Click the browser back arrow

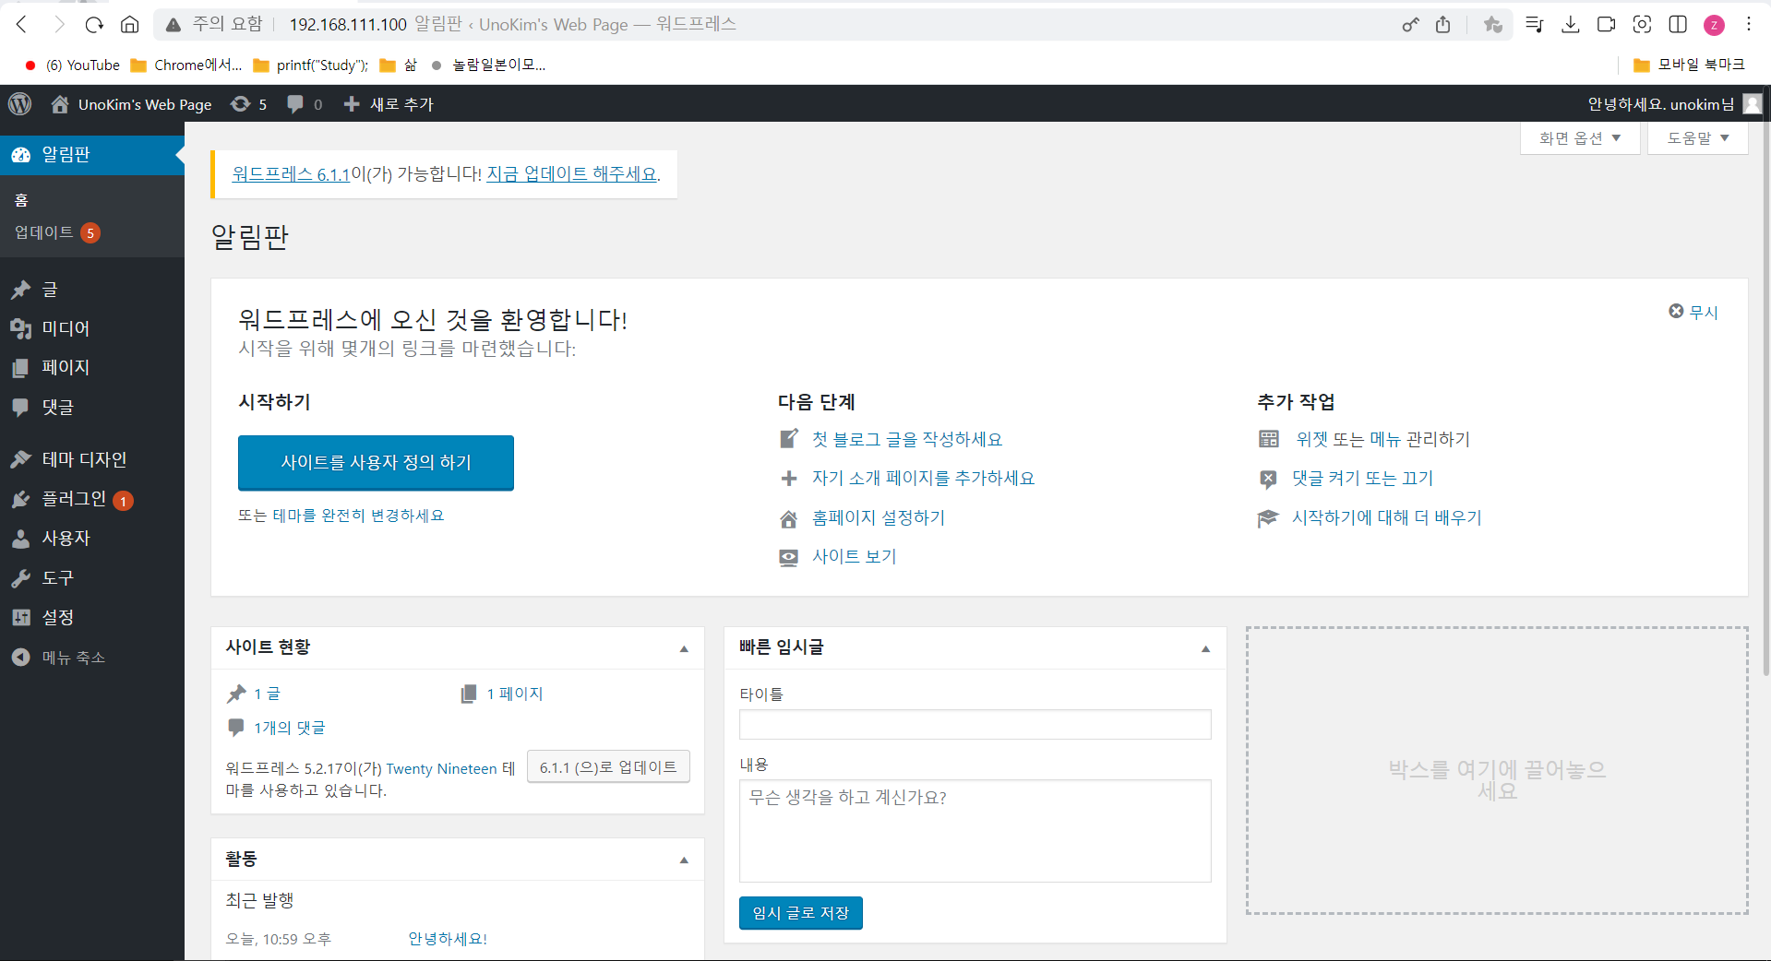21,25
